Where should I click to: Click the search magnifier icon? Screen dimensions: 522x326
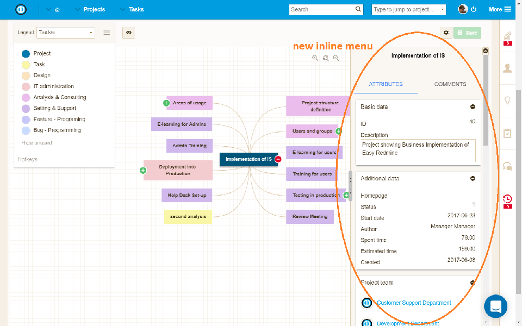coord(358,9)
